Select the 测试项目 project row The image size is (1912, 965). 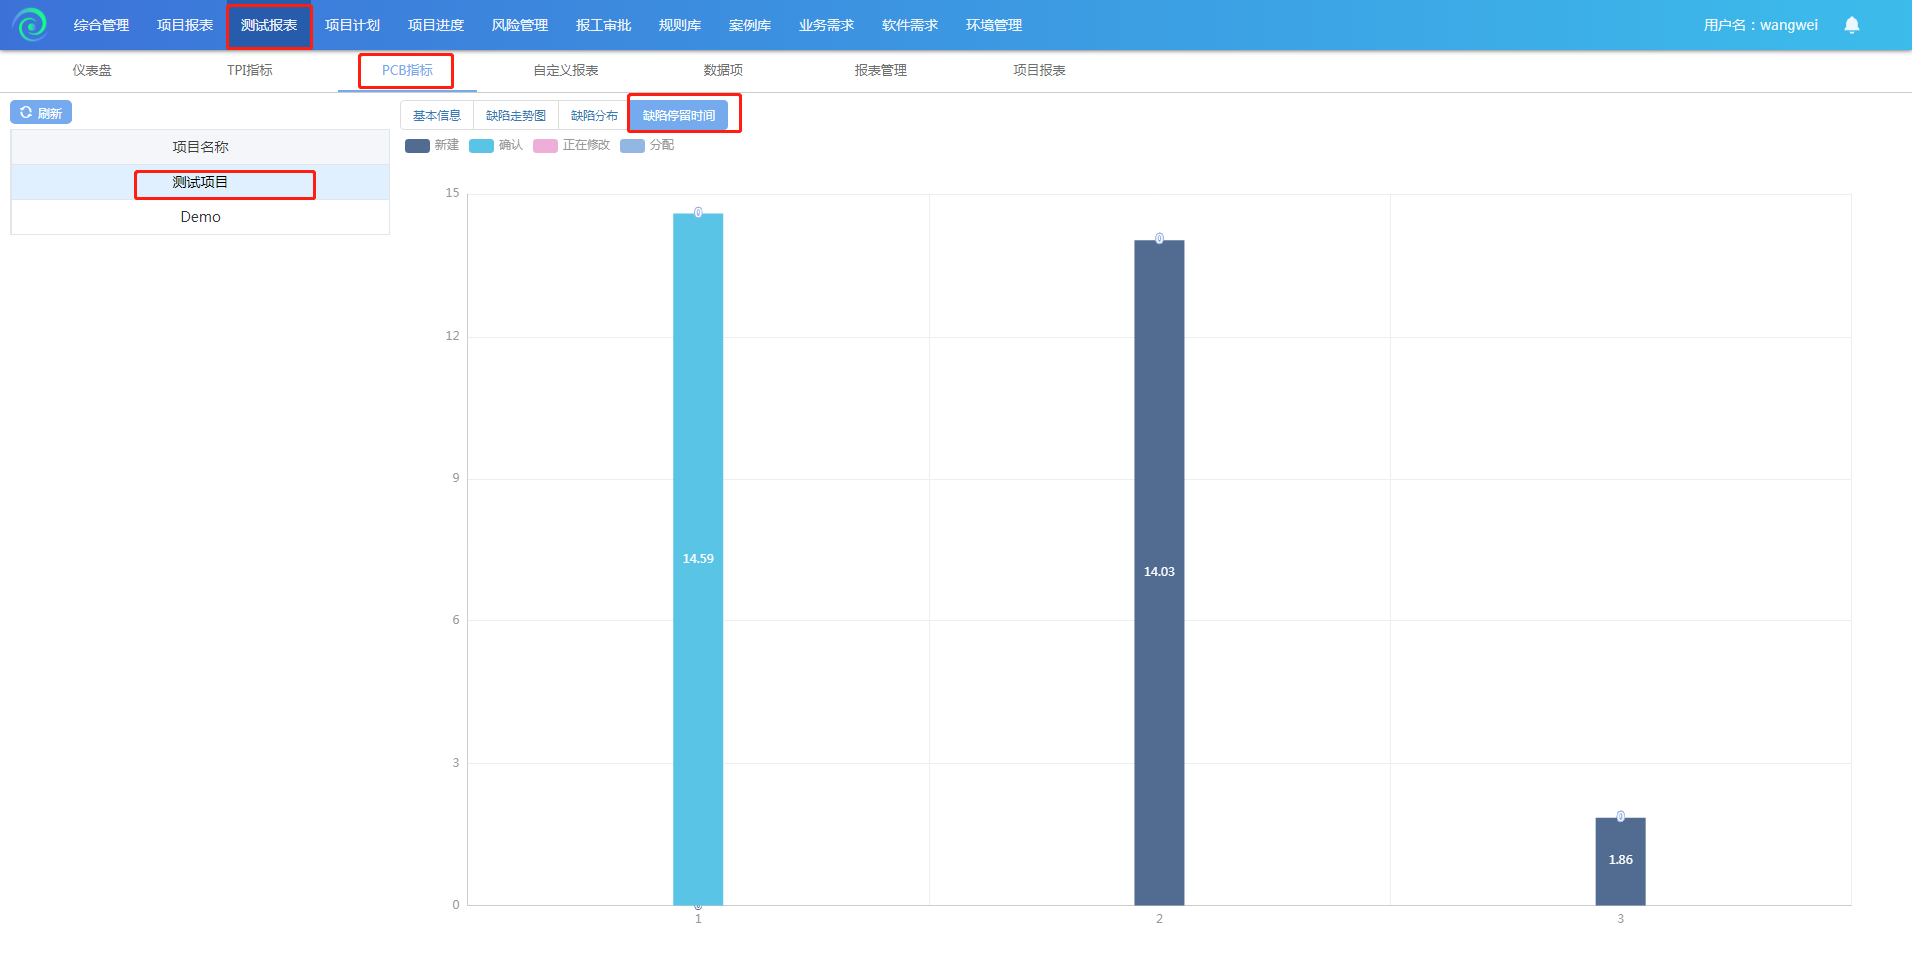pos(200,182)
